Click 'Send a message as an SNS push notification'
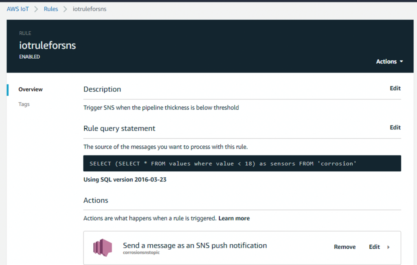 [195, 245]
